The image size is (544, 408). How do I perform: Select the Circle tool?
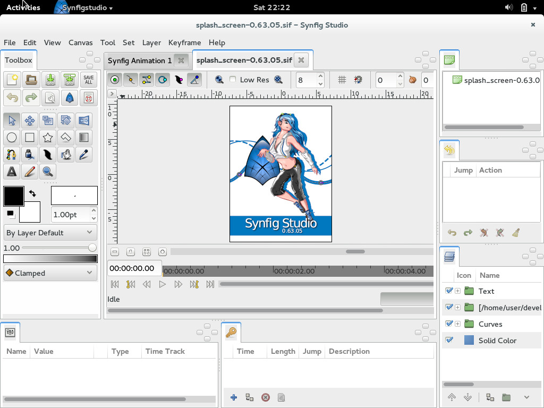click(x=12, y=138)
